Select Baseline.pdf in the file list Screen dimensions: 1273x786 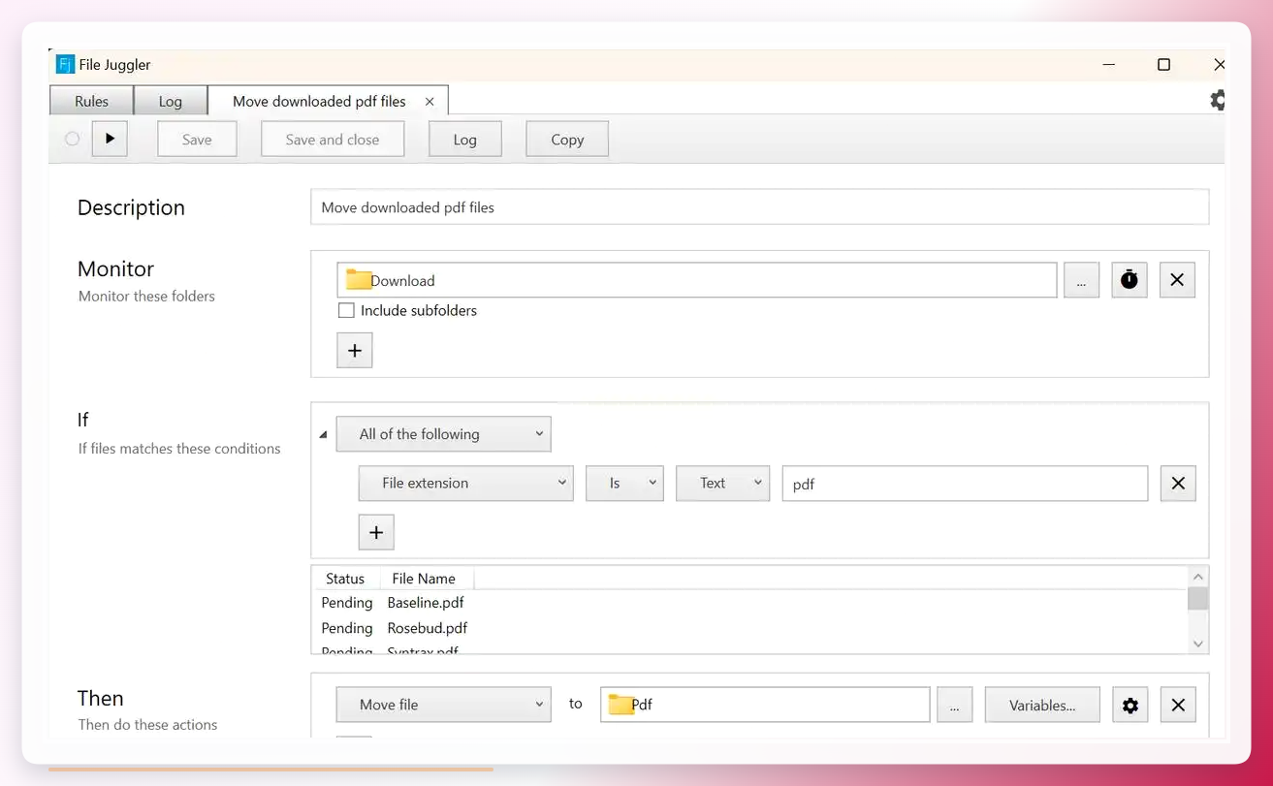(x=426, y=603)
